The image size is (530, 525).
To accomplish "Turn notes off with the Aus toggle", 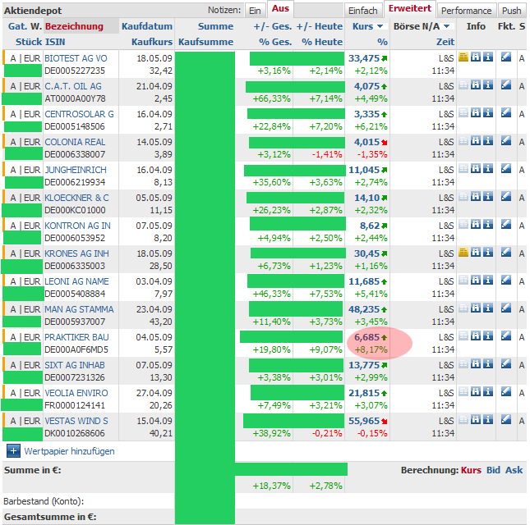I will (281, 9).
